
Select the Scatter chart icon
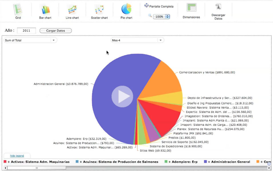[99, 9]
